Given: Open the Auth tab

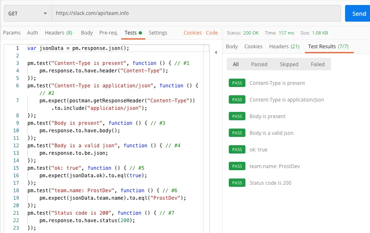Looking at the screenshot, I should pos(32,32).
